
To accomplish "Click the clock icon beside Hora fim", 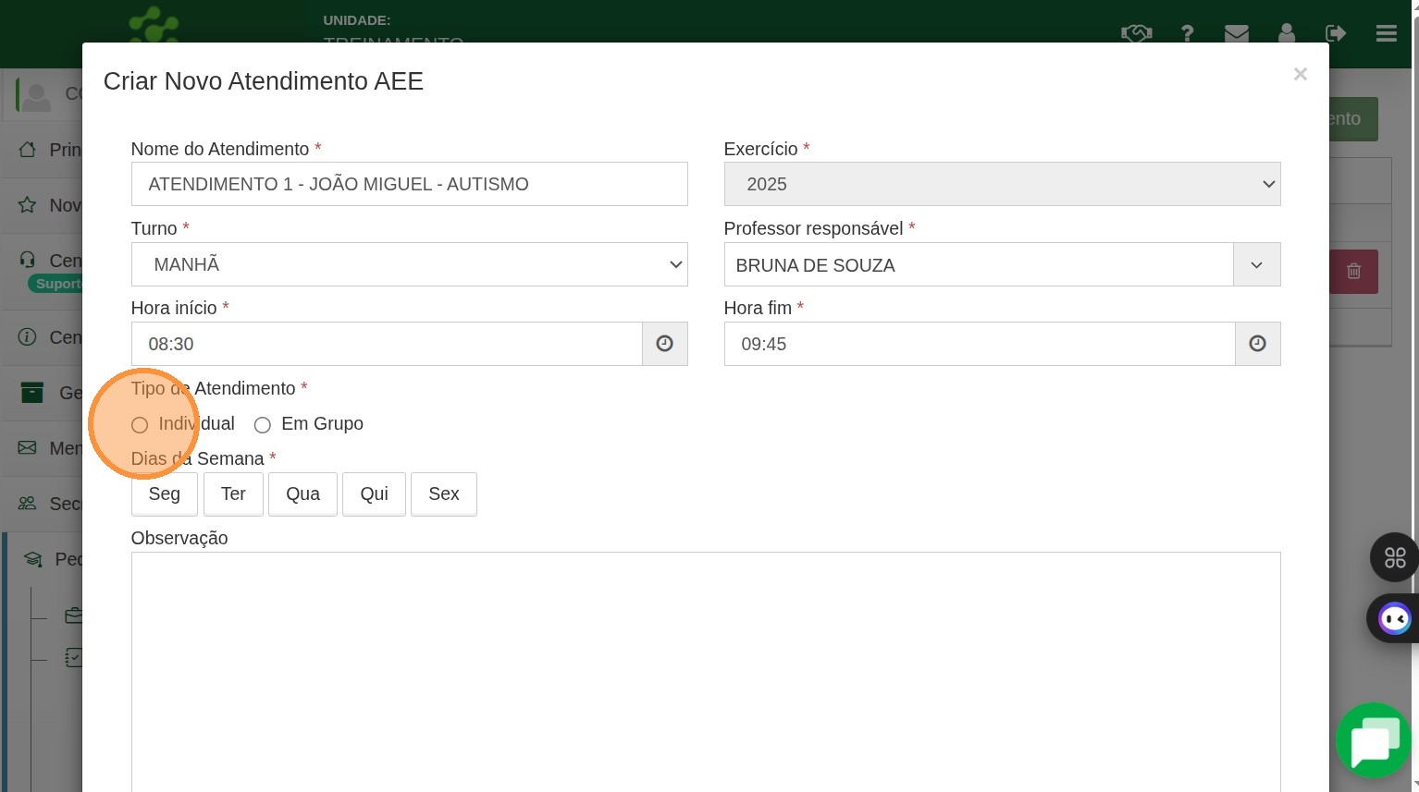I will pos(1257,344).
